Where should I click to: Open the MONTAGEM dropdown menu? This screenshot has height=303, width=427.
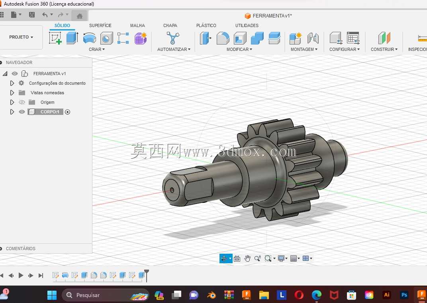pyautogui.click(x=304, y=49)
